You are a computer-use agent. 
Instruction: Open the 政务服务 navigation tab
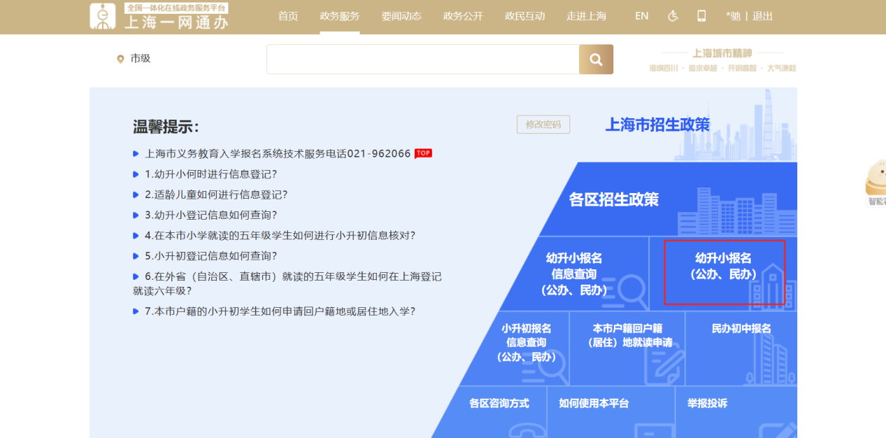(340, 16)
